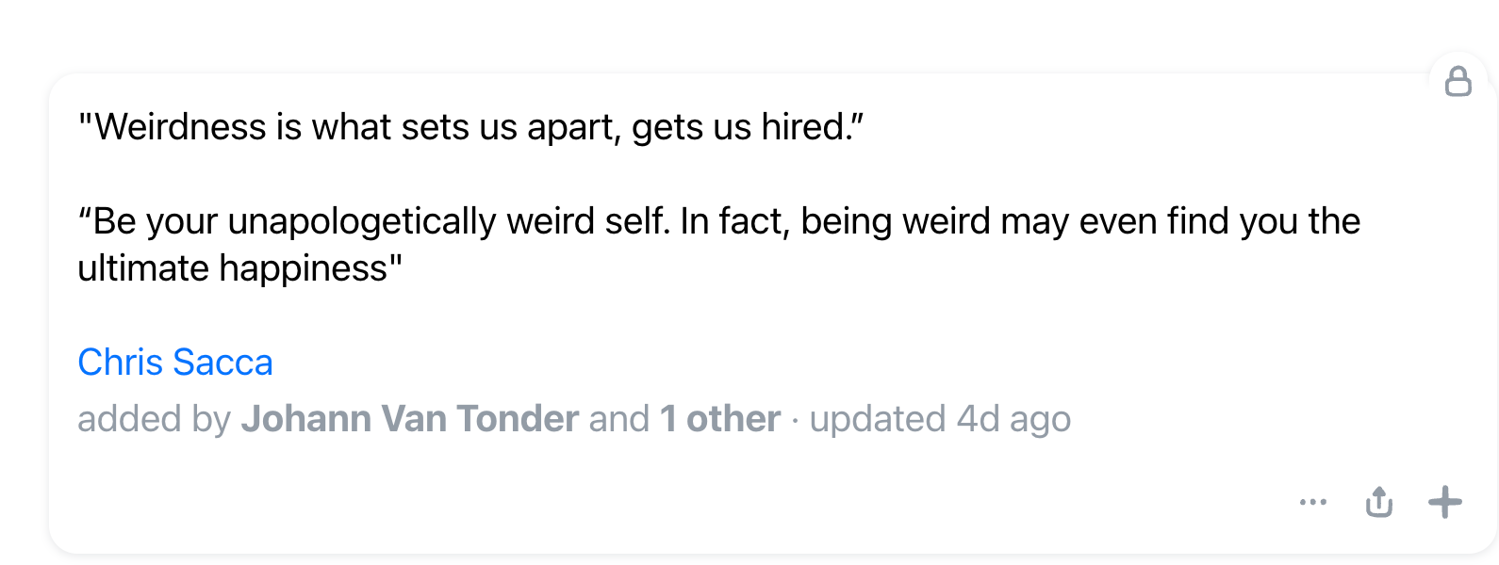Show the "1 other" contributor

(720, 419)
